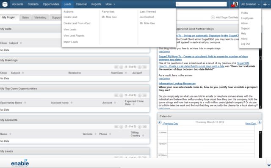
Task: Select Import Leads action
Action: (x=71, y=42)
